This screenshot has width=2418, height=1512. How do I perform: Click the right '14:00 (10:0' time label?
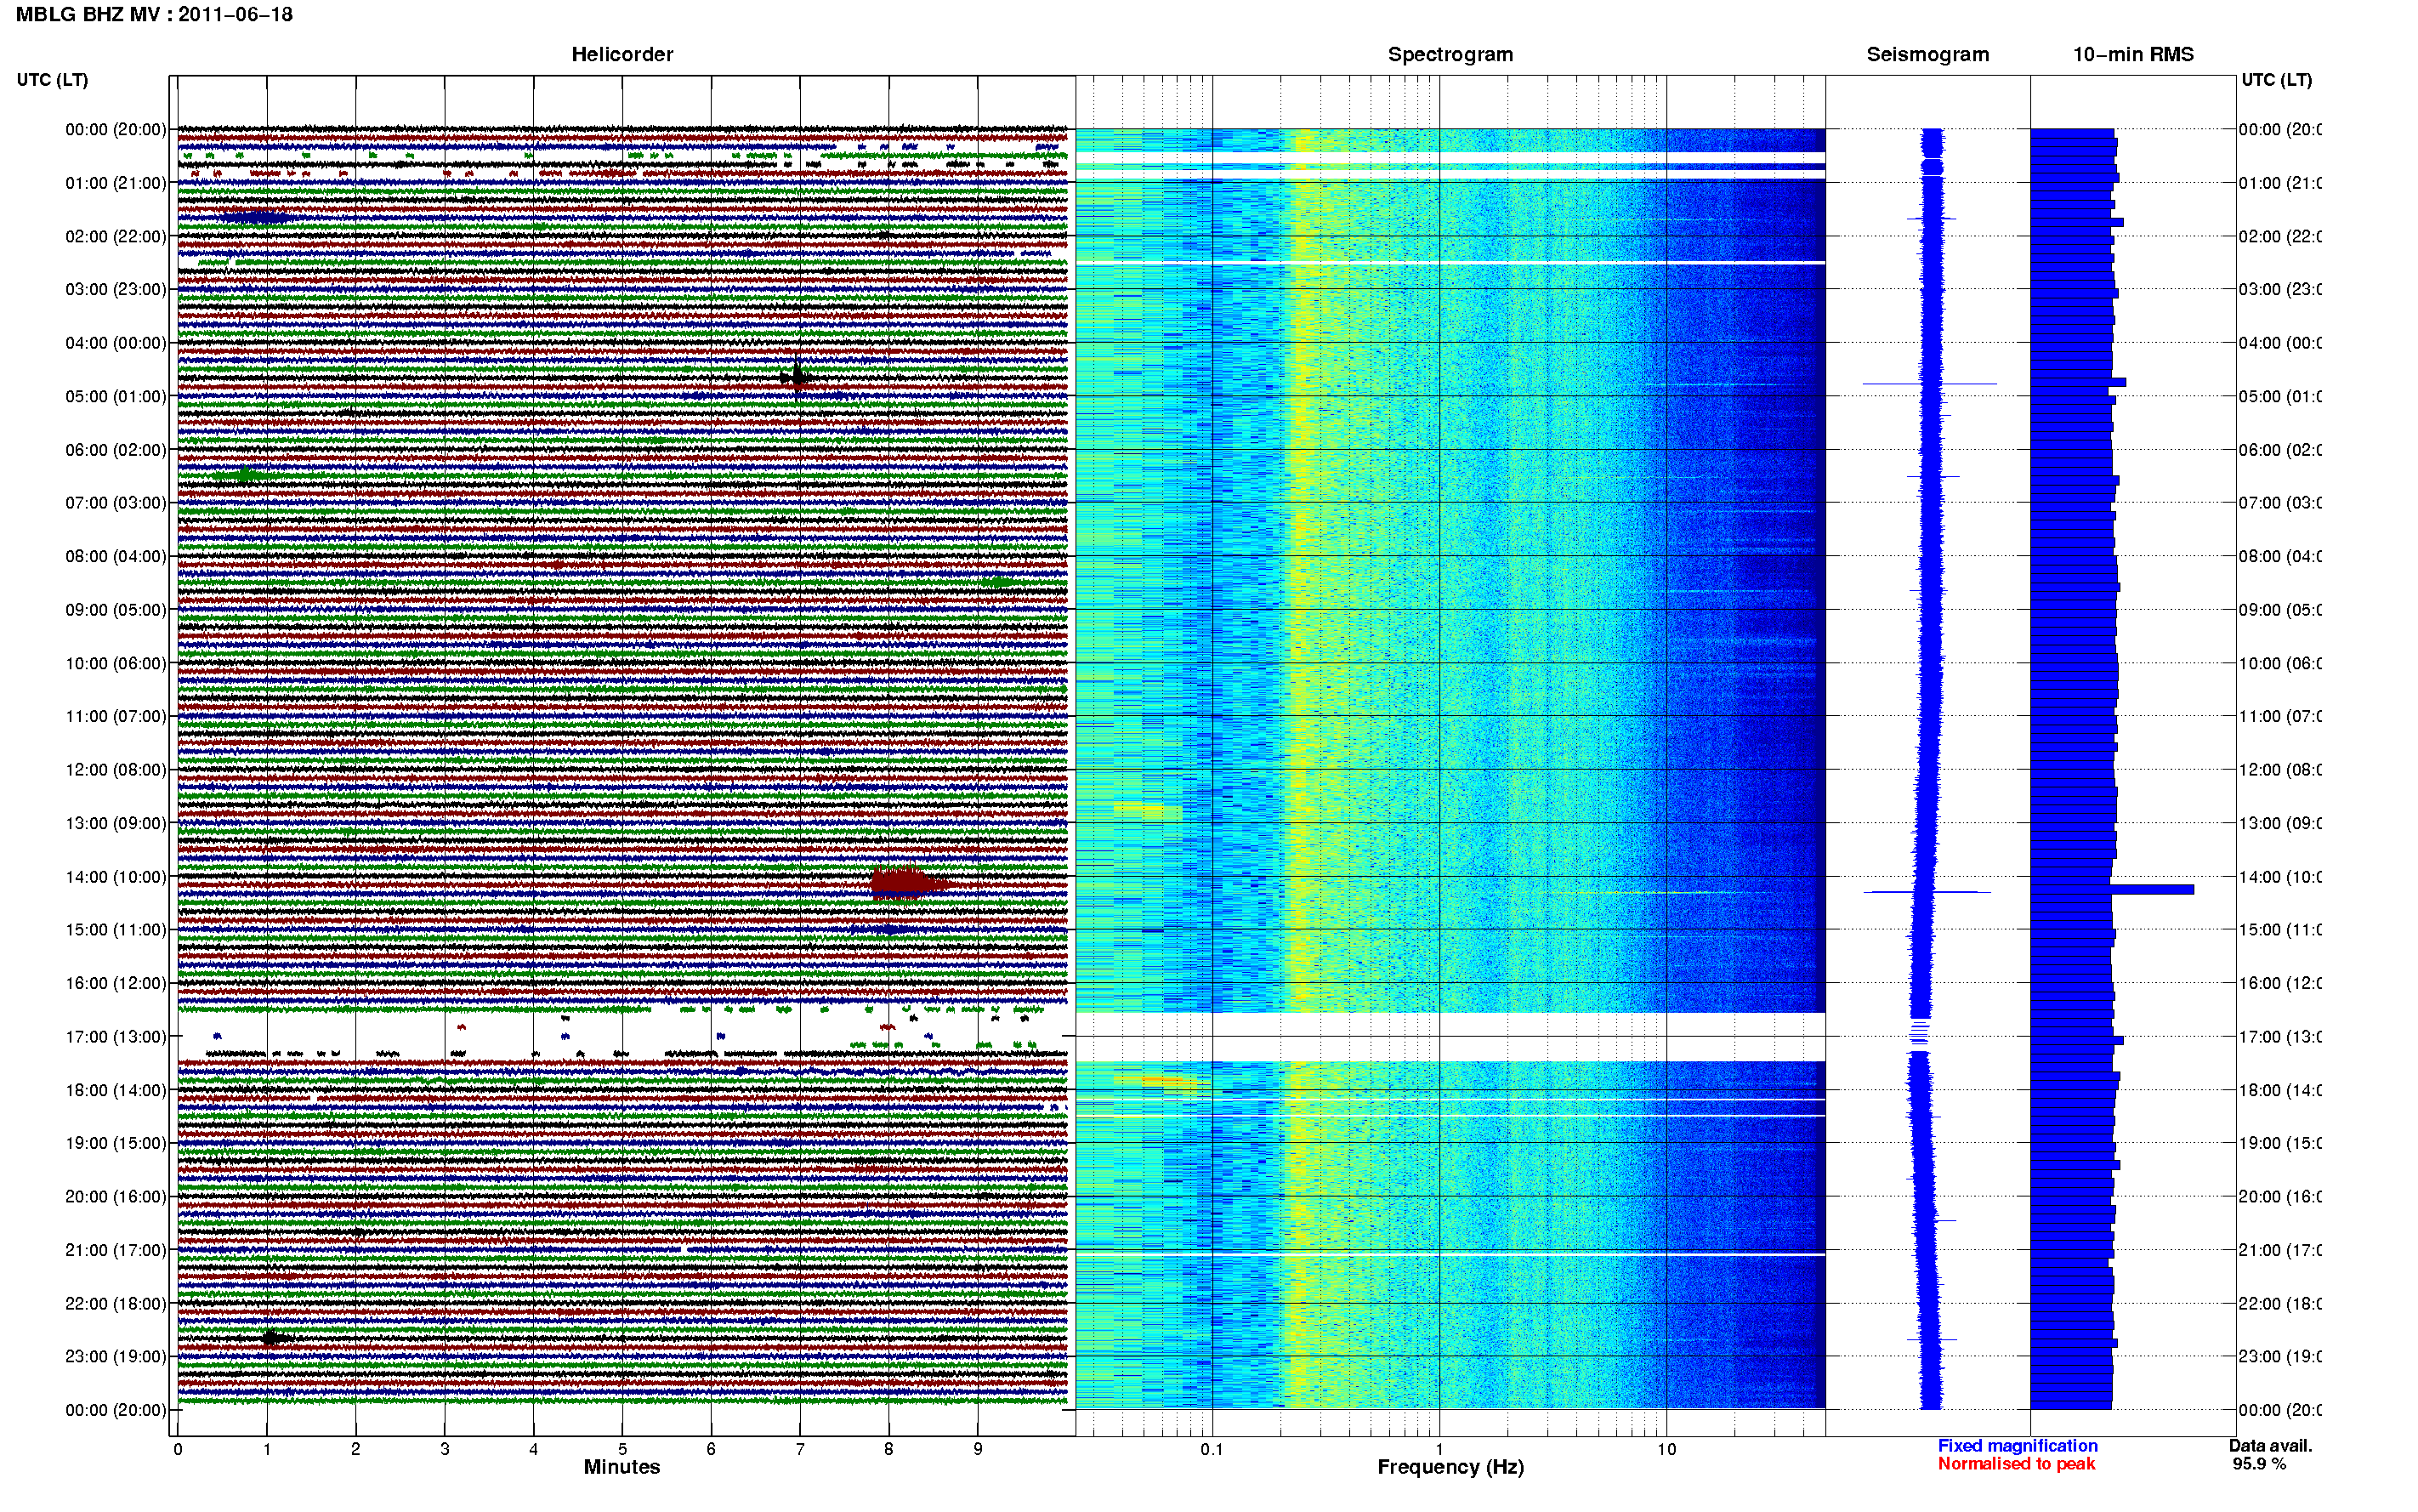tap(2280, 877)
